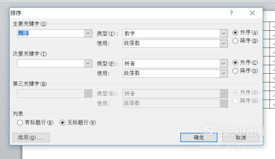
Task: Expand the 类型(P) 拼音 dropdown arrow
Action: (224, 64)
